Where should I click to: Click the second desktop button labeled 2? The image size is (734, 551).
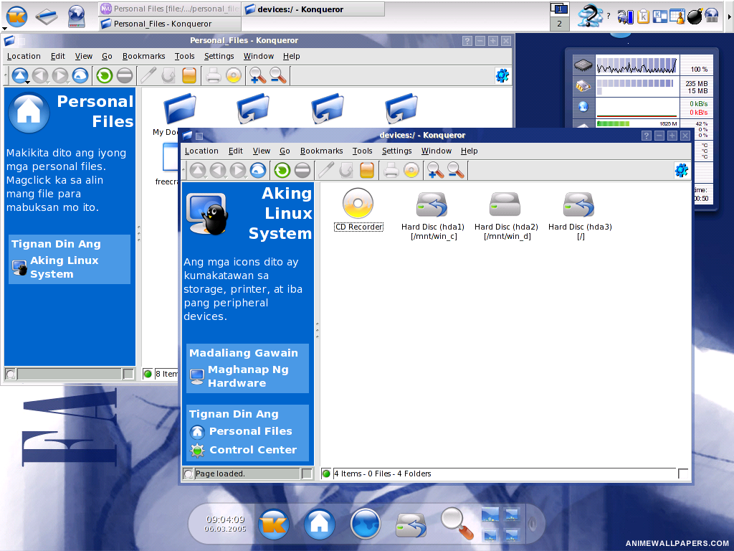point(559,24)
